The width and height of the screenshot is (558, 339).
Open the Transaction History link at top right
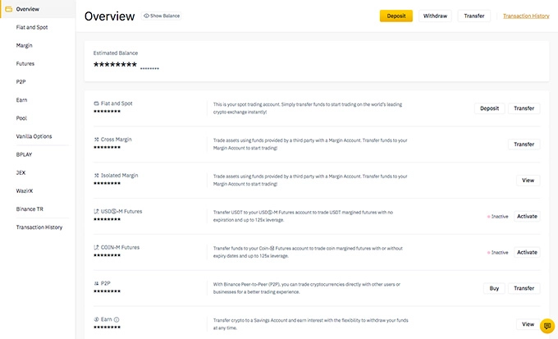point(526,16)
